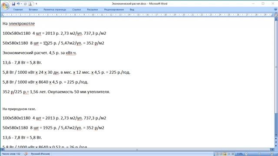The image size is (278, 156).
Task: Switch to Draft view
Action: pos(233,154)
